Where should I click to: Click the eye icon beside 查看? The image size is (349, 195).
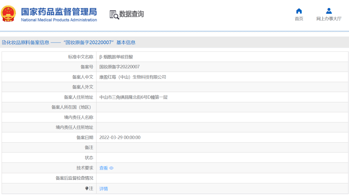click(x=111, y=168)
